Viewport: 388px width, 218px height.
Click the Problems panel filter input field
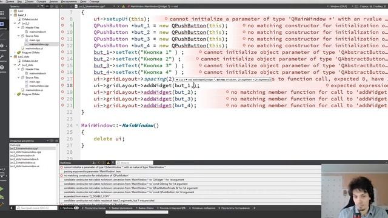(x=135, y=163)
